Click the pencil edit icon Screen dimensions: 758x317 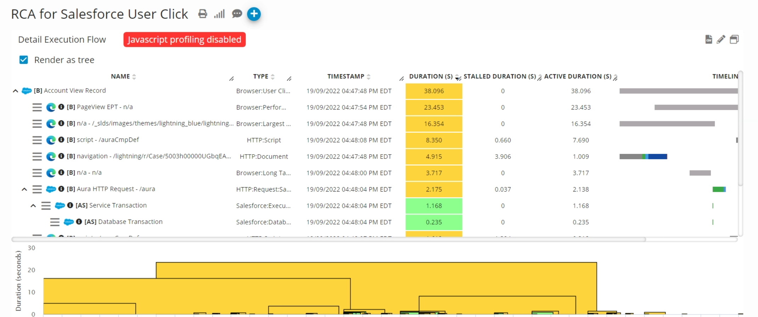(x=721, y=39)
